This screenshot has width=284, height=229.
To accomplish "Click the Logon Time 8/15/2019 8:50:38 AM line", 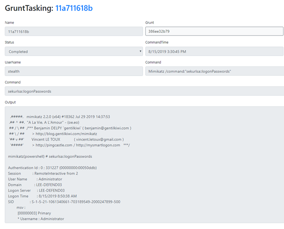I will pos(42,196).
